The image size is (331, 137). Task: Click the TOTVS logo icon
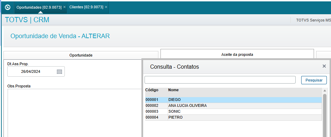pos(8,7)
